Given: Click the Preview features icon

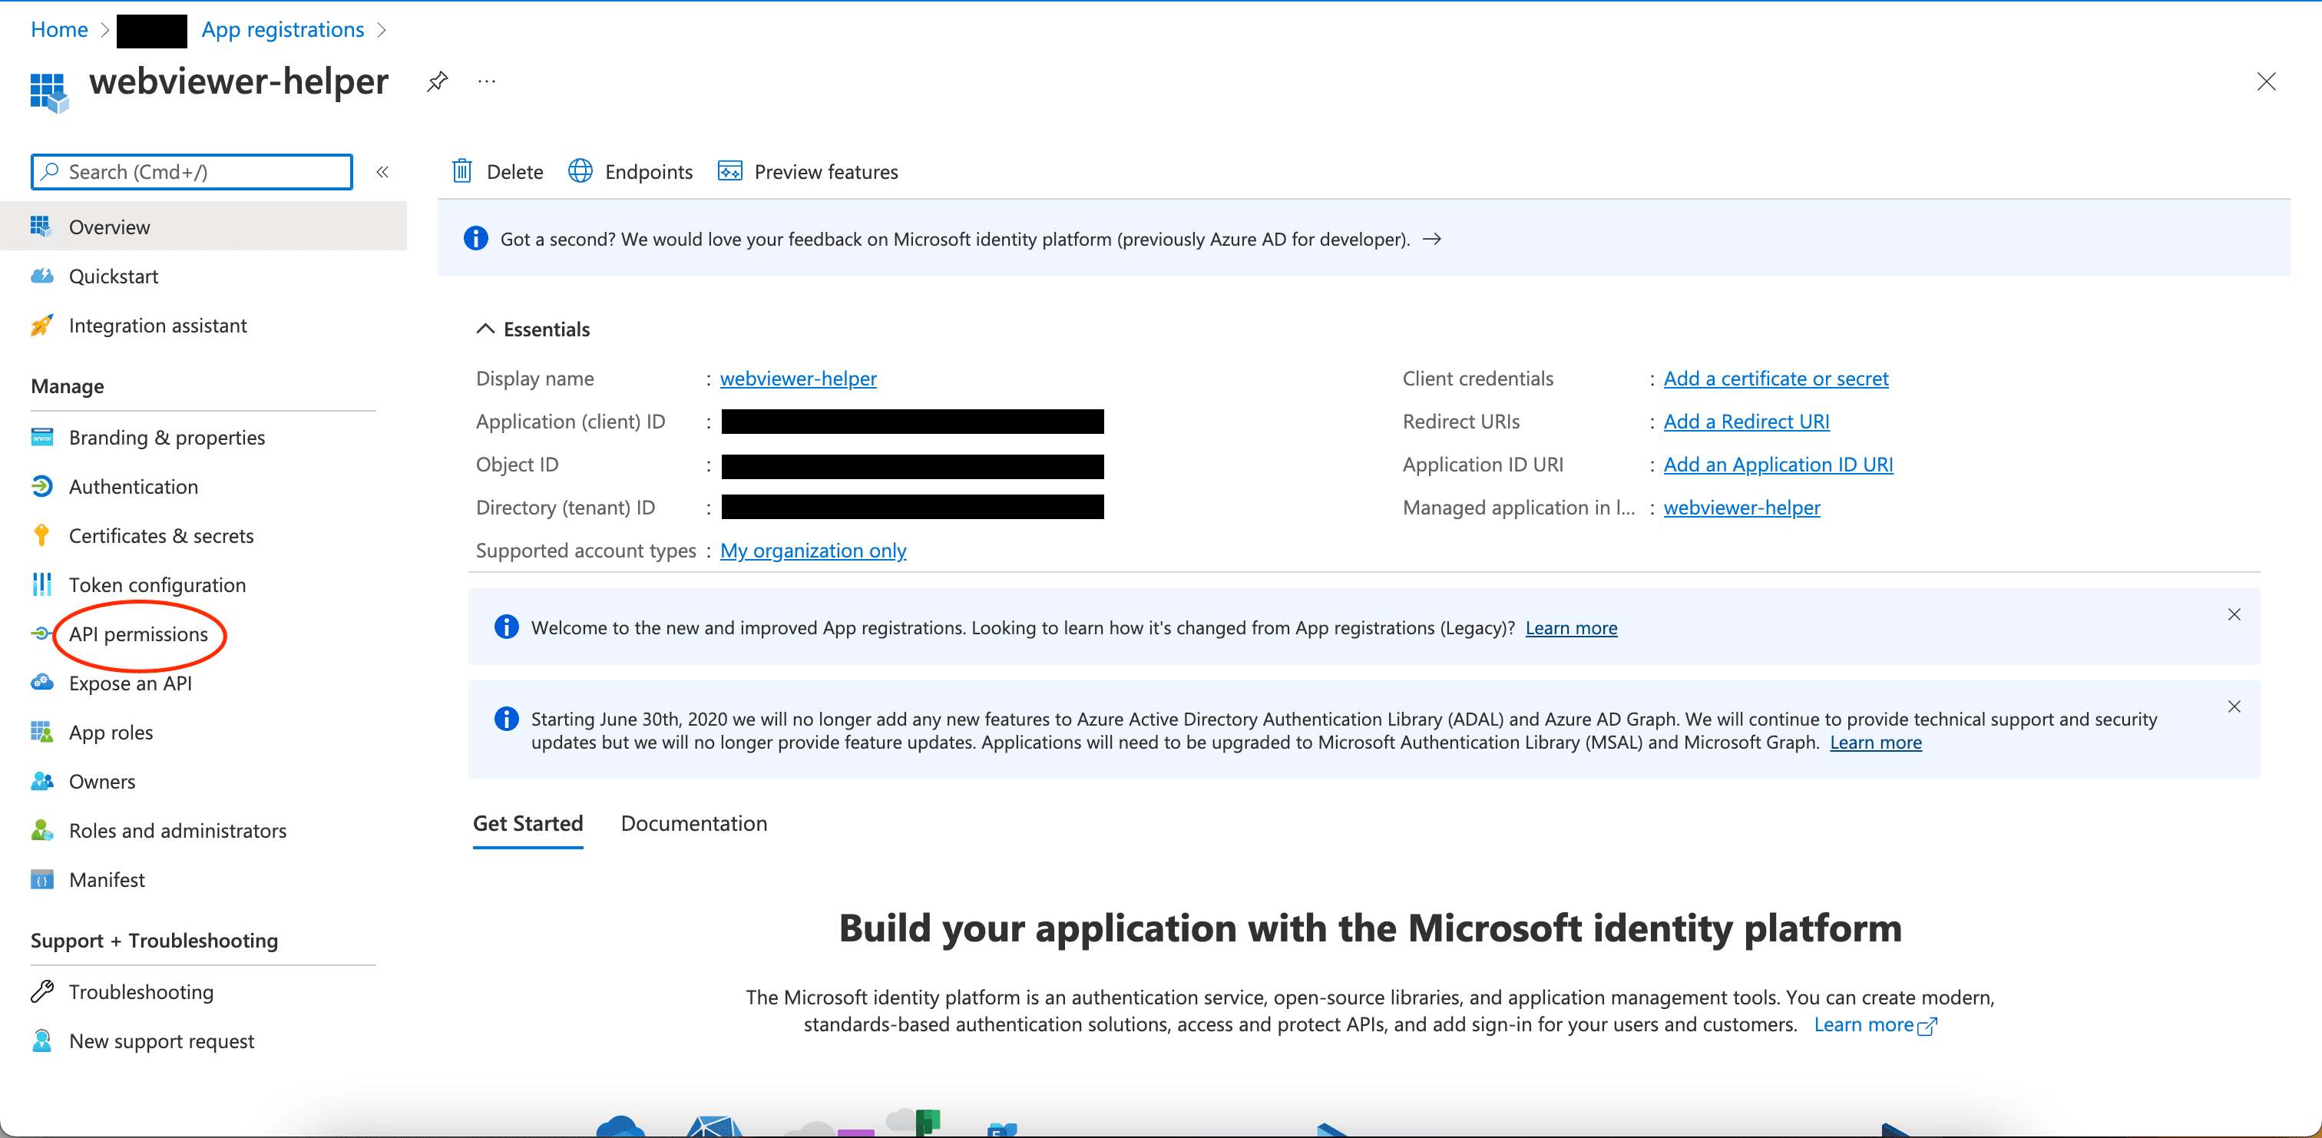Looking at the screenshot, I should tap(729, 171).
